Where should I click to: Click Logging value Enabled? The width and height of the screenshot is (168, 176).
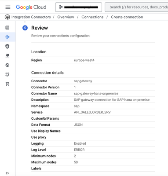80,143
